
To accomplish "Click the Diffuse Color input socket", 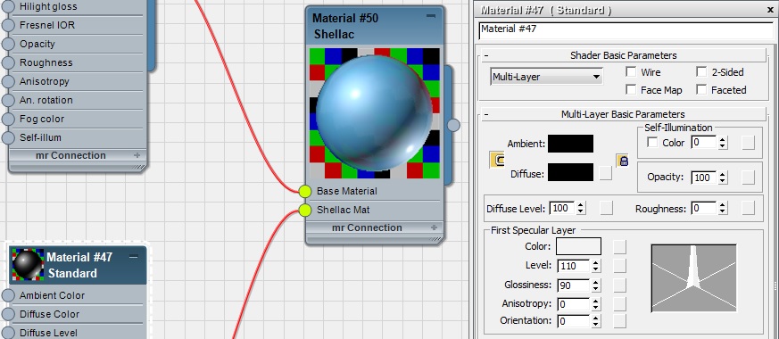I will 8,314.
